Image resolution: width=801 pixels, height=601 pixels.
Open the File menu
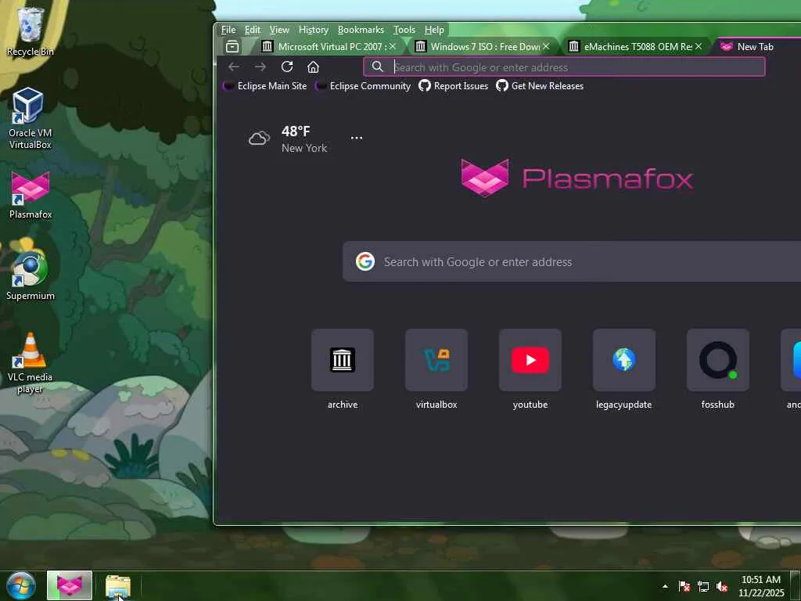click(228, 30)
